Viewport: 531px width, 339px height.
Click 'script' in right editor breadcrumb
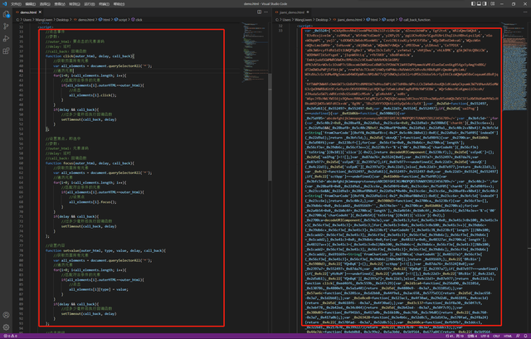[389, 20]
